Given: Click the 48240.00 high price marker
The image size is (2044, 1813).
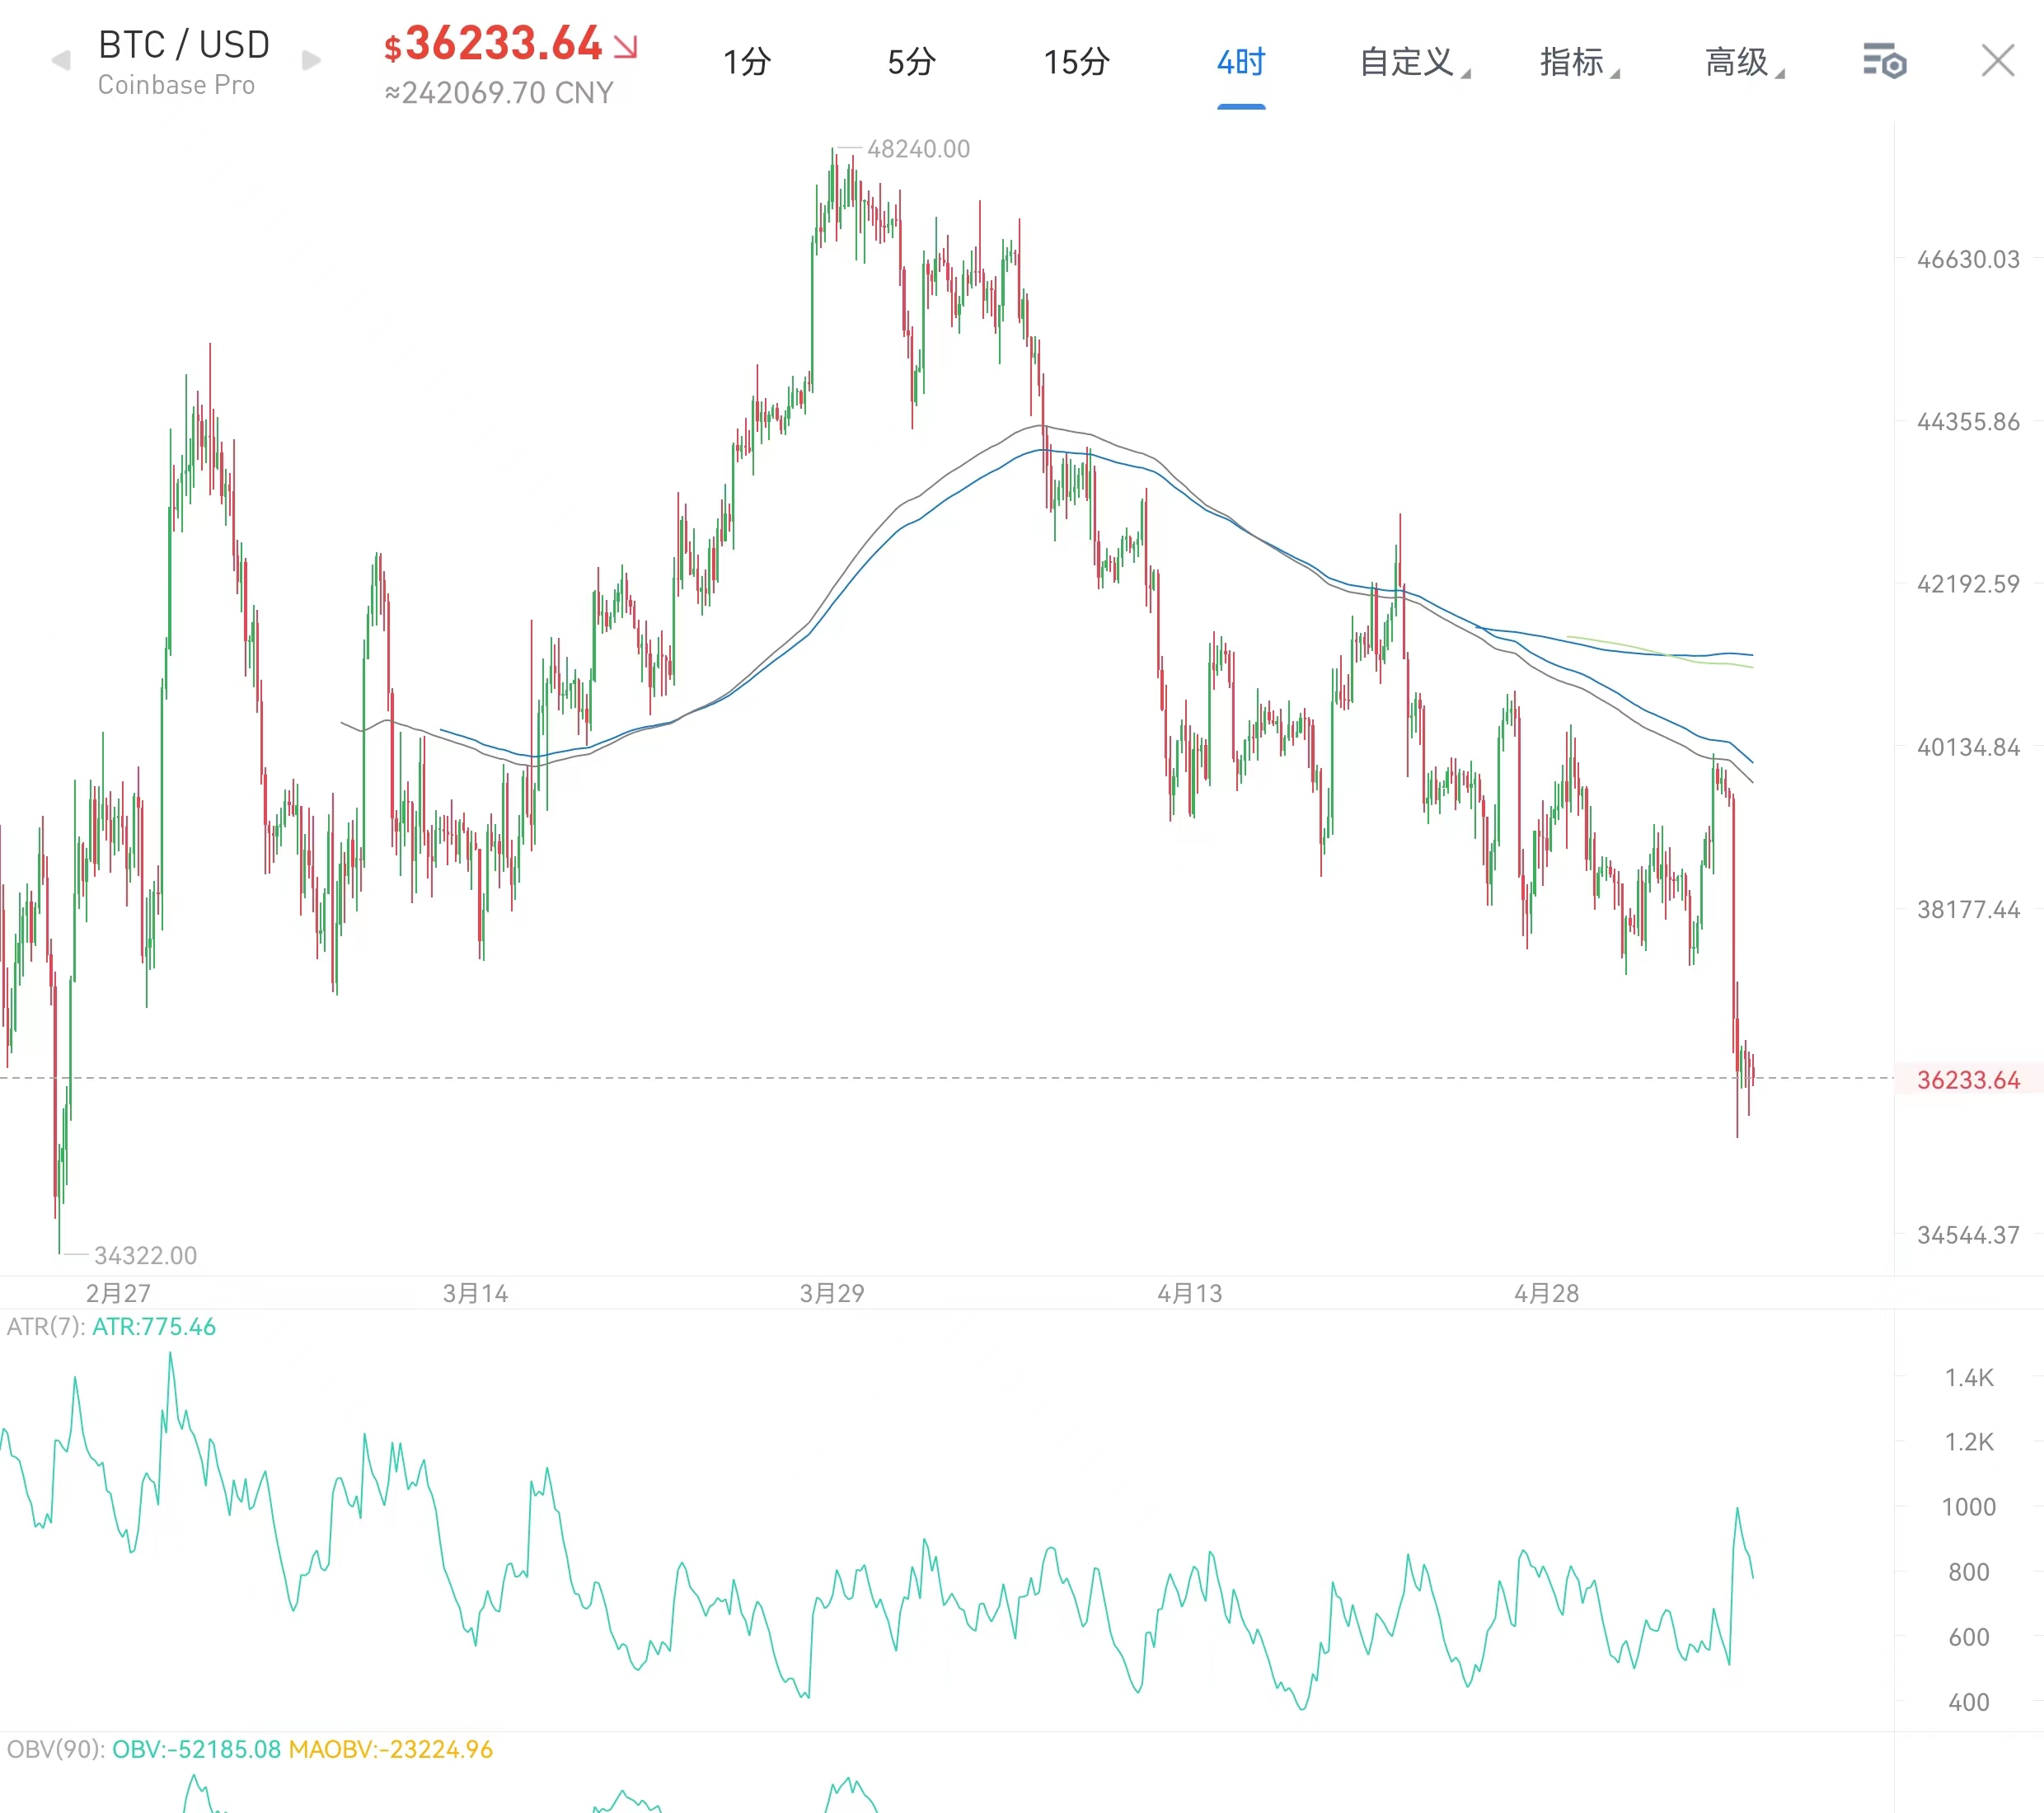Looking at the screenshot, I should point(918,149).
